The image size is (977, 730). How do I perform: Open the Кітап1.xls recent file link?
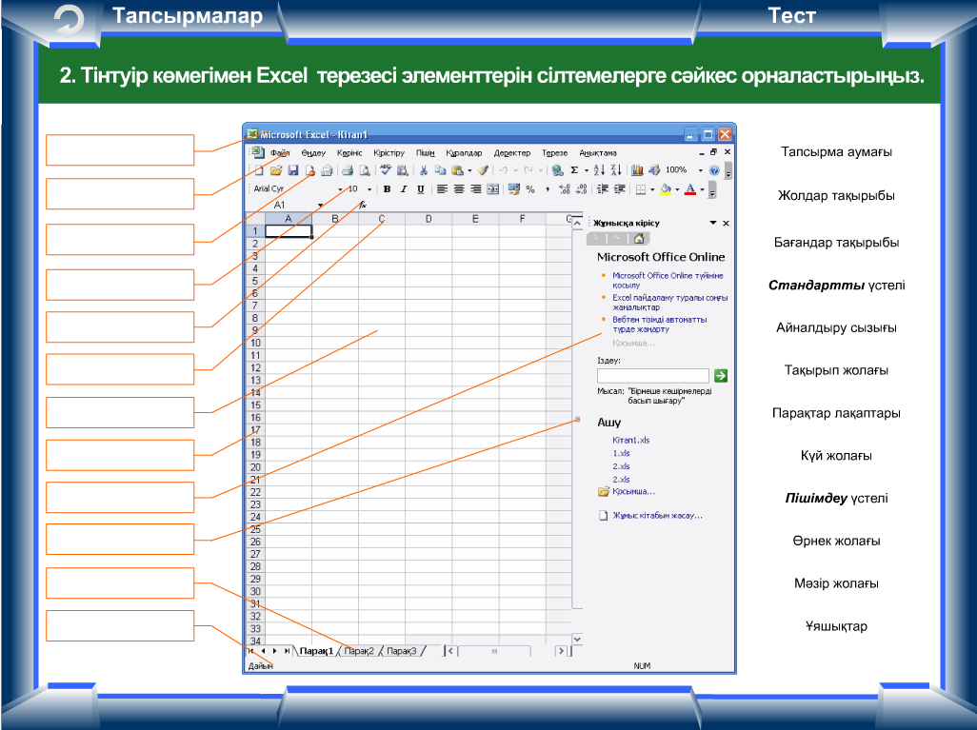pyautogui.click(x=630, y=440)
